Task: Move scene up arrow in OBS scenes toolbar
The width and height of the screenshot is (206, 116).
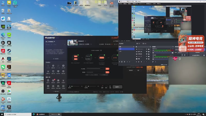Action: pyautogui.click(x=127, y=62)
